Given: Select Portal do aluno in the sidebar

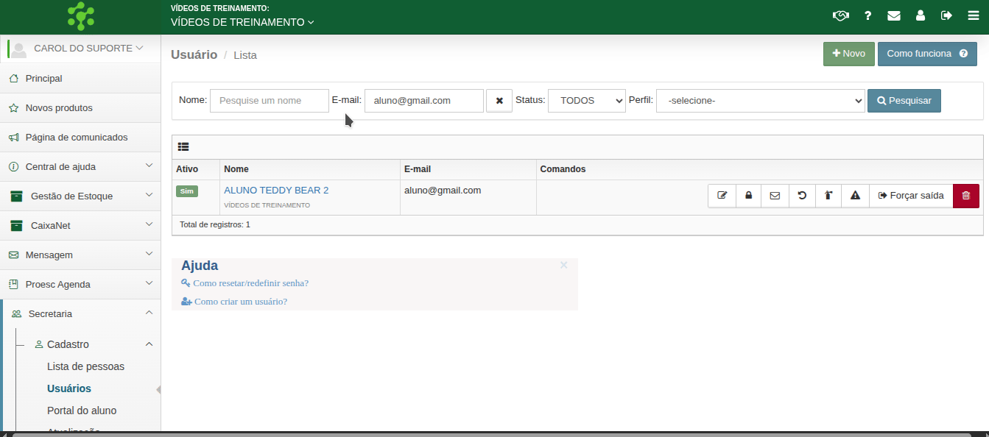Looking at the screenshot, I should point(82,411).
